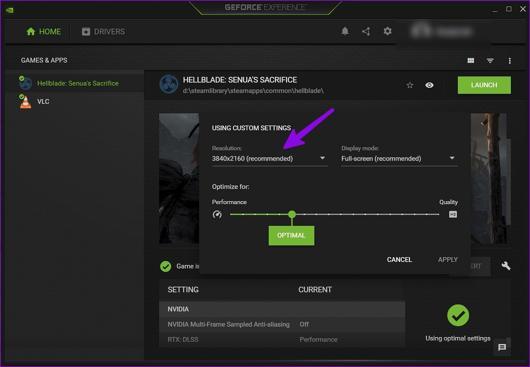This screenshot has width=530, height=367.
Task: Click the large optimal settings checkmark
Action: point(458,315)
